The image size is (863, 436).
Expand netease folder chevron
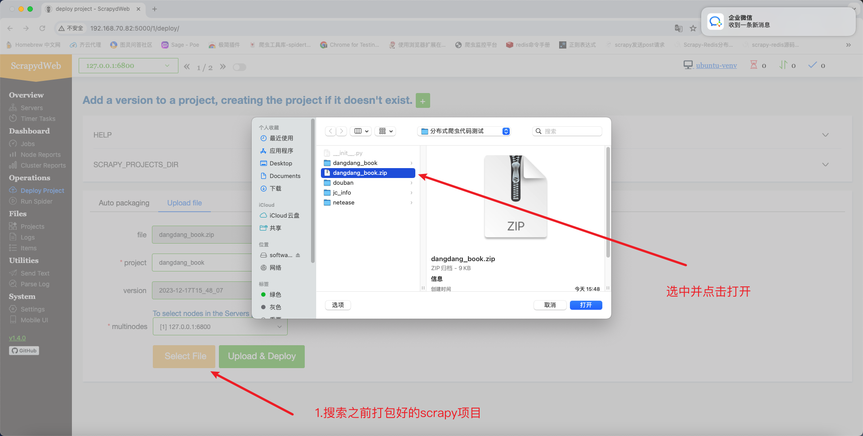411,203
